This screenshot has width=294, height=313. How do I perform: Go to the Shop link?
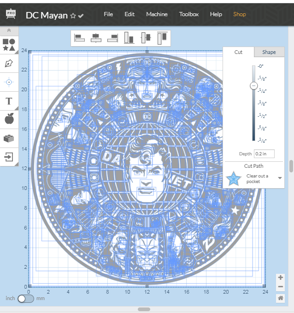coord(240,14)
